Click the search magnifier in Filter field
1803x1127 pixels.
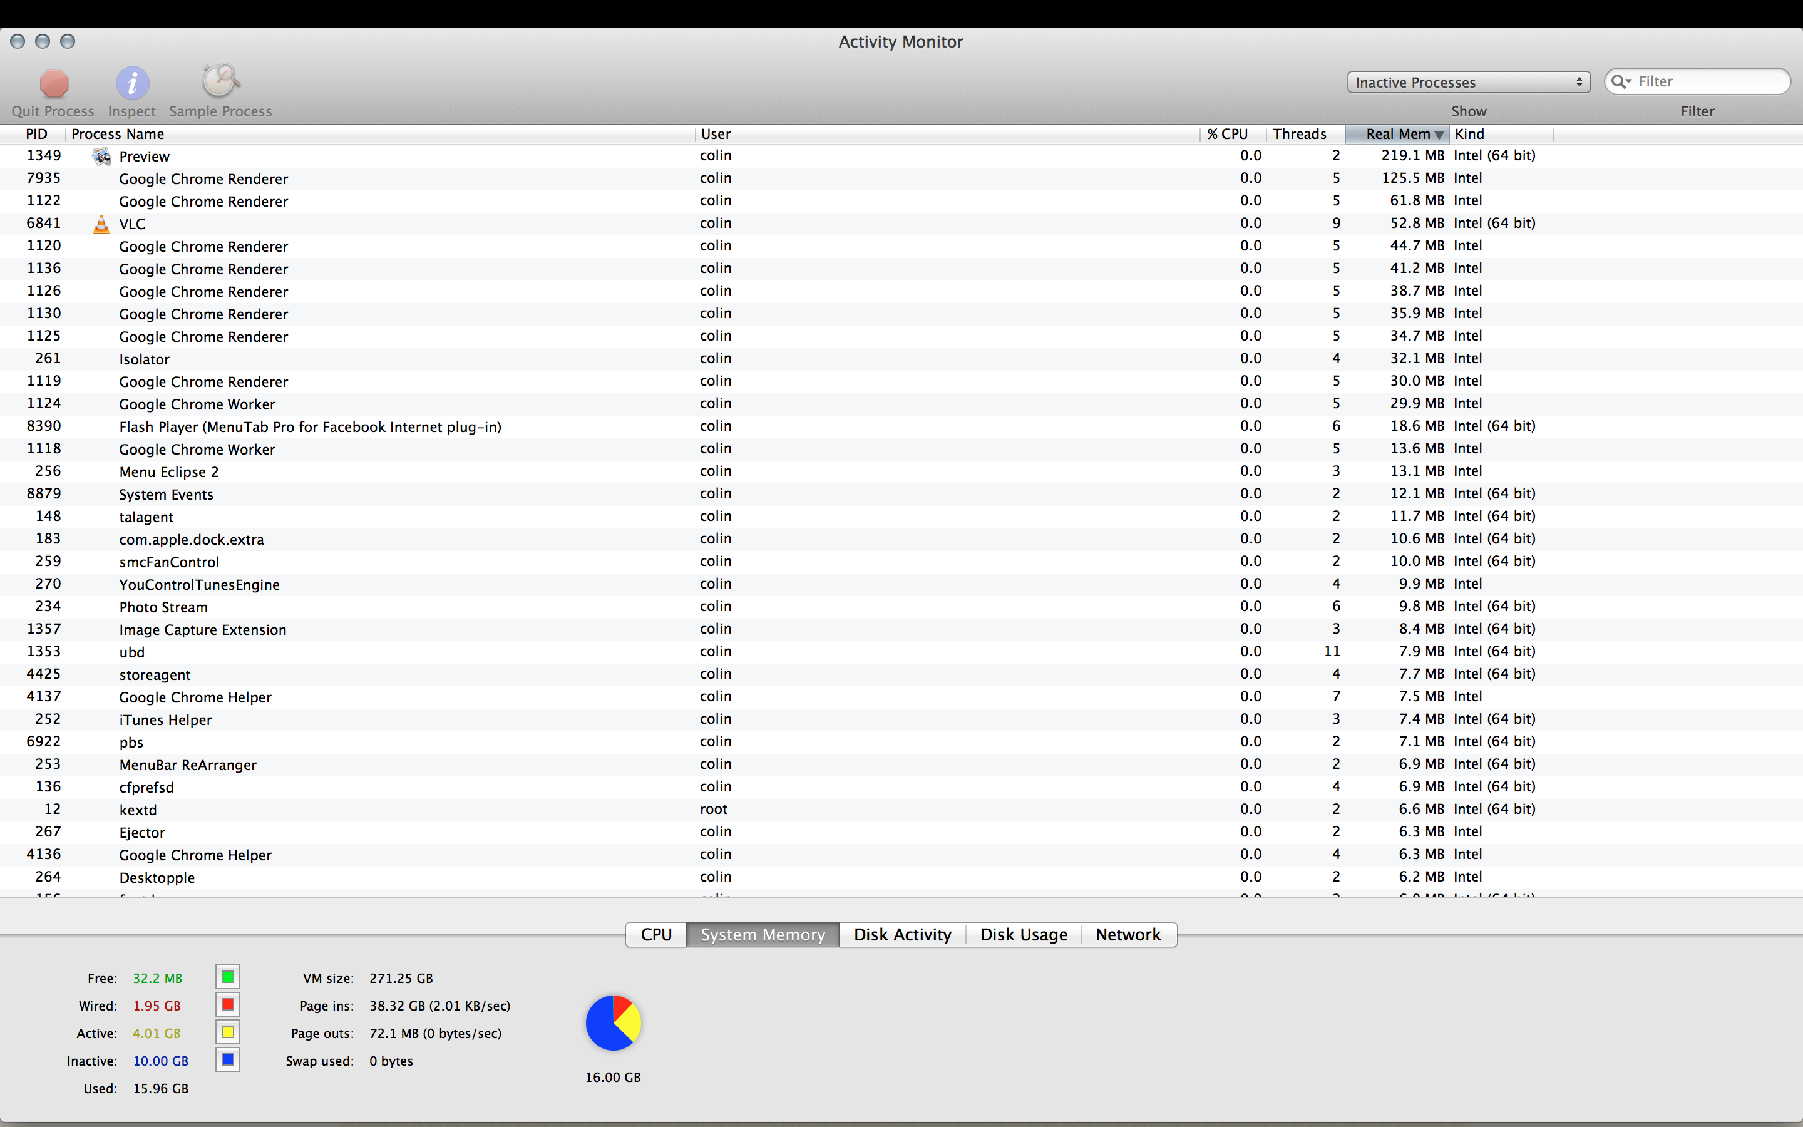pos(1620,81)
